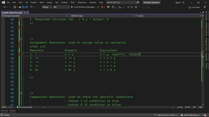Click the green start debugging play icon

[72, 7]
